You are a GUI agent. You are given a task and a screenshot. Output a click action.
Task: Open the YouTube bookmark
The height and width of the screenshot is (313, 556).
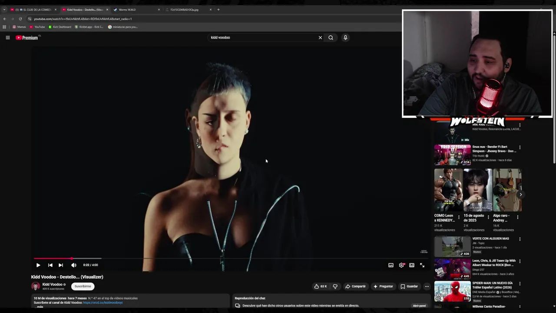tap(37, 27)
